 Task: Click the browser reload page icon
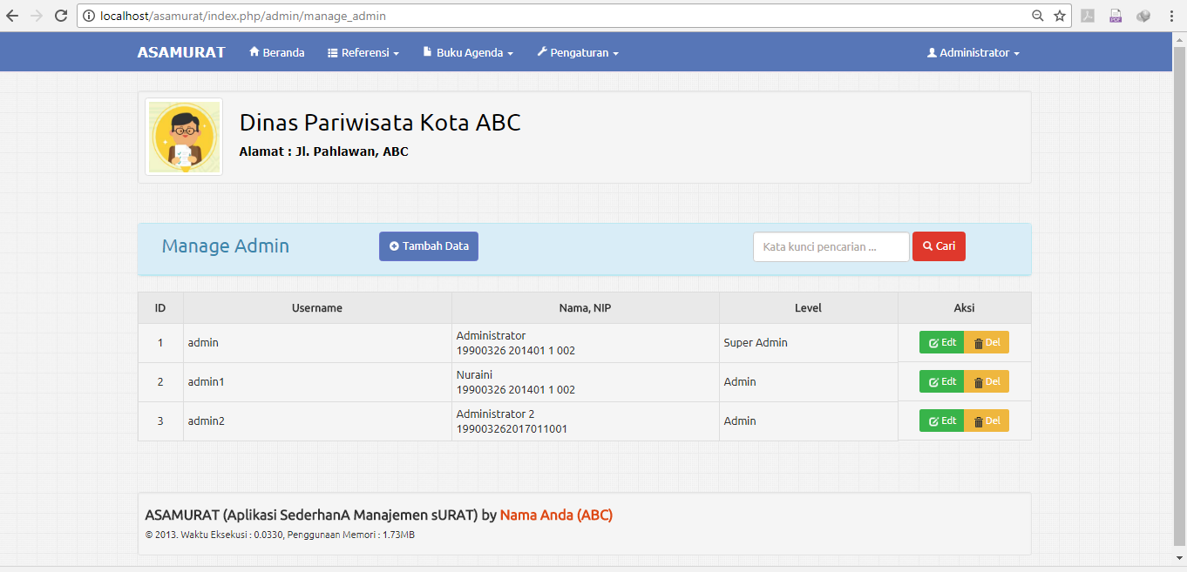pos(61,16)
